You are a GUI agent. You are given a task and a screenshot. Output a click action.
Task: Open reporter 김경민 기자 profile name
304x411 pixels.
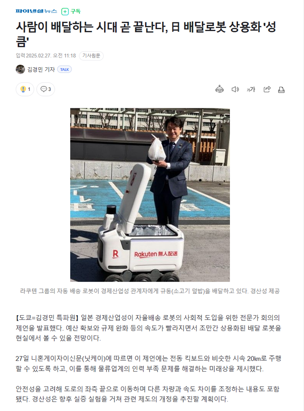[x=41, y=69]
